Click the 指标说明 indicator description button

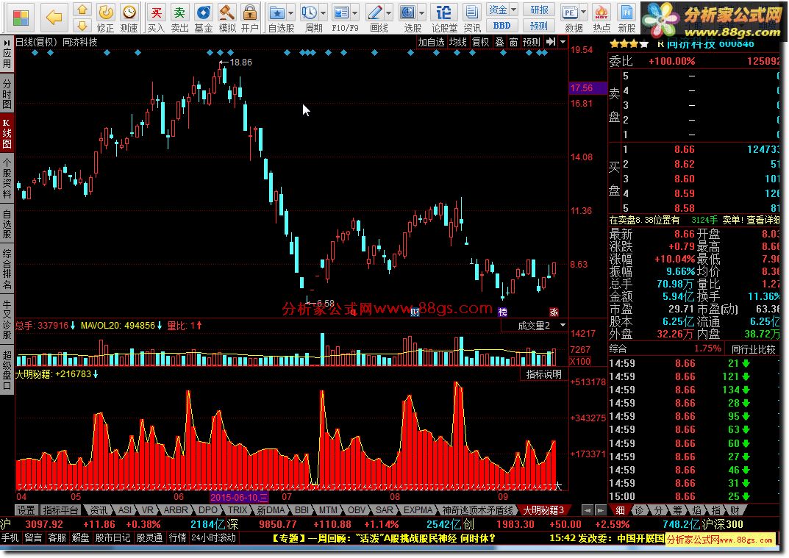[x=543, y=374]
